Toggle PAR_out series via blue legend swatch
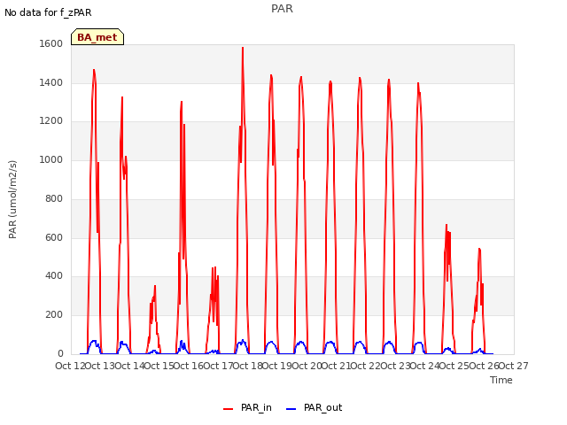 coord(291,408)
